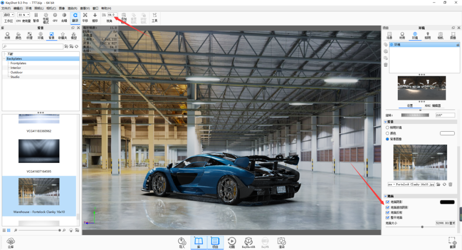This screenshot has width=462, height=250.
Task: Open the 文件(F) menu
Action: click(x=6, y=8)
